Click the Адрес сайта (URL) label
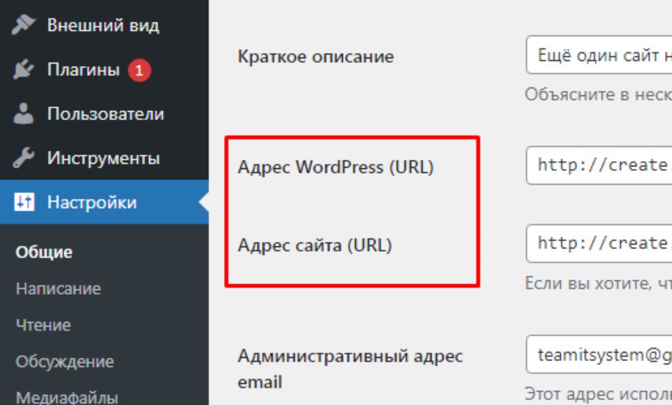The image size is (672, 405). click(315, 245)
